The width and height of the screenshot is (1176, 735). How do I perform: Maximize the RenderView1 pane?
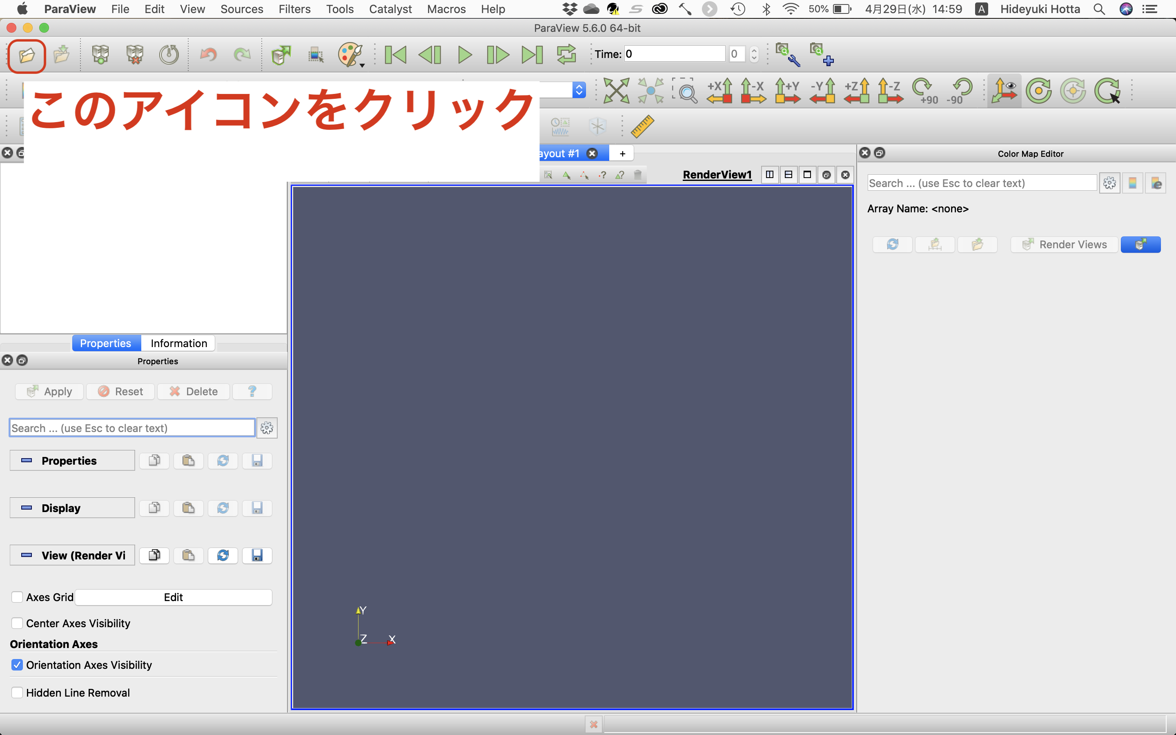click(x=807, y=174)
